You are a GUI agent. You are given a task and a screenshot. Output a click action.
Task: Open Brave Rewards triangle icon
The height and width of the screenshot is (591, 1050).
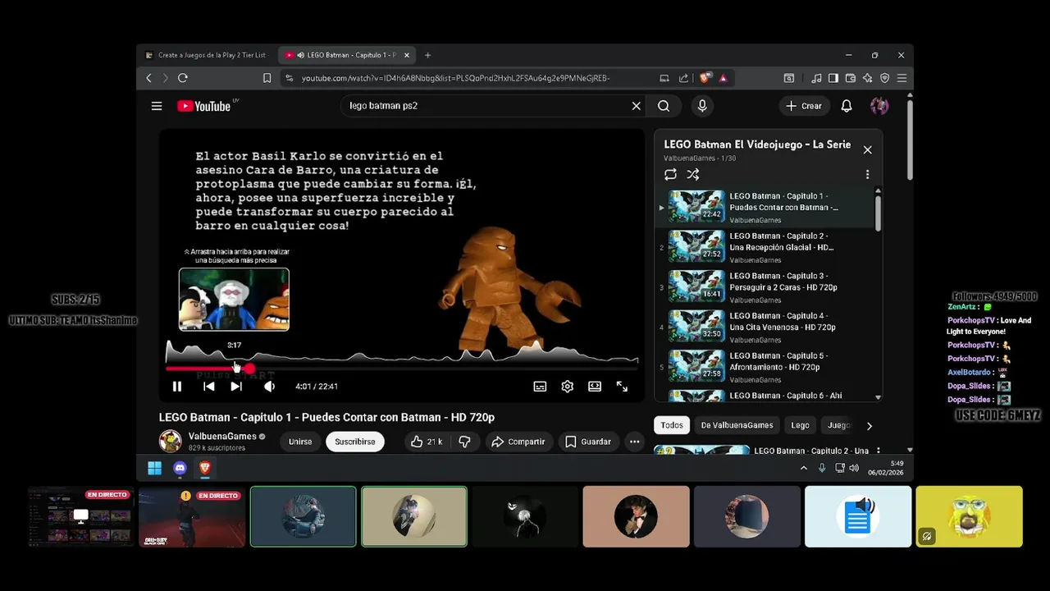click(723, 78)
